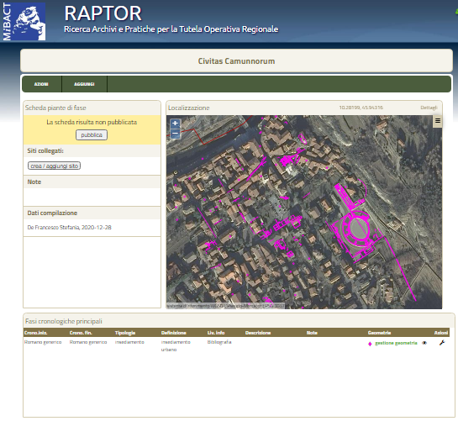Screen dimensions: 458x421
Task: Open the map layer switcher menu
Action: [437, 121]
